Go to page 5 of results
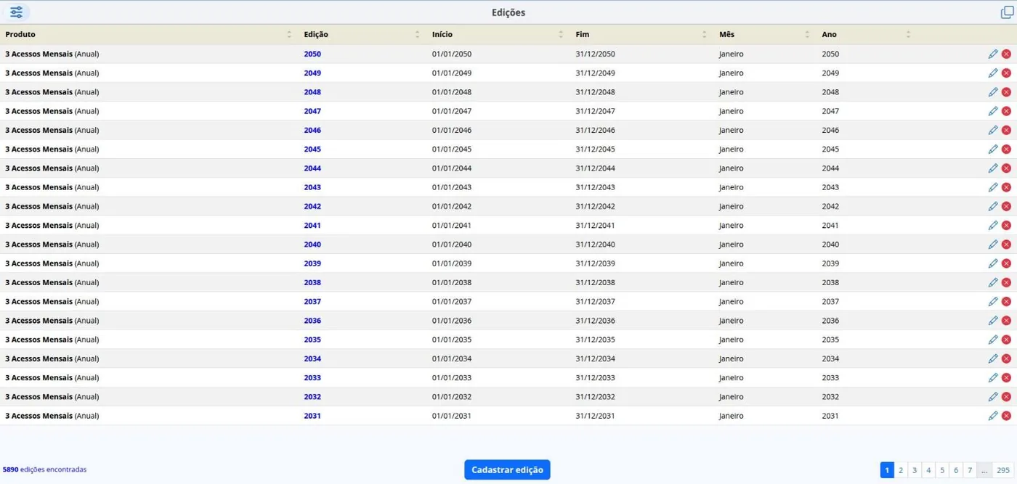The height and width of the screenshot is (484, 1017). pos(942,470)
